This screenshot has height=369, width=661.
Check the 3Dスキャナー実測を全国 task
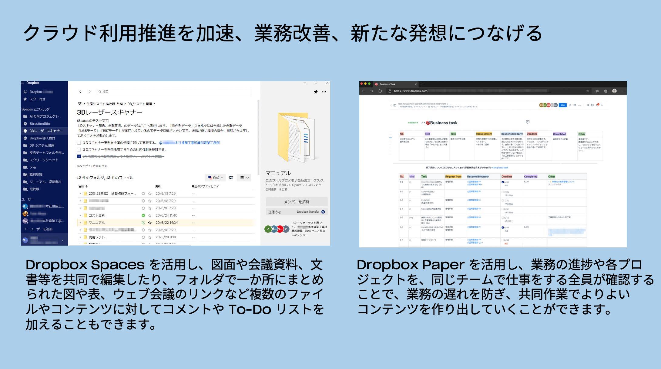(x=79, y=143)
